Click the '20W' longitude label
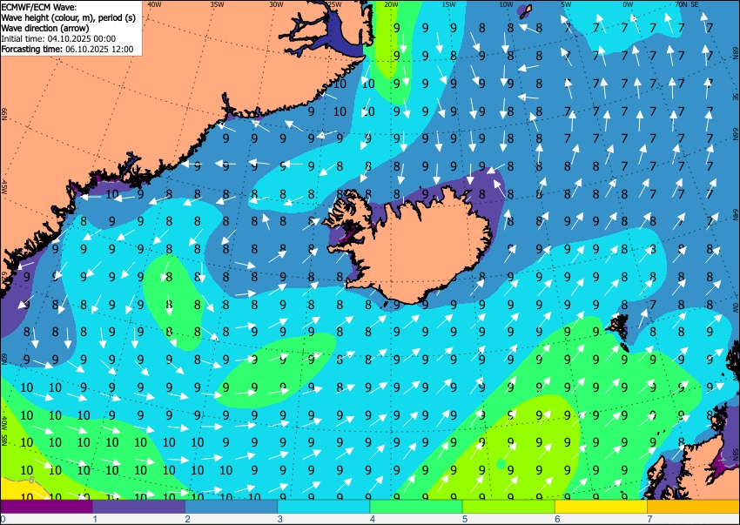Viewport: 740px width, 525px height. point(390,4)
